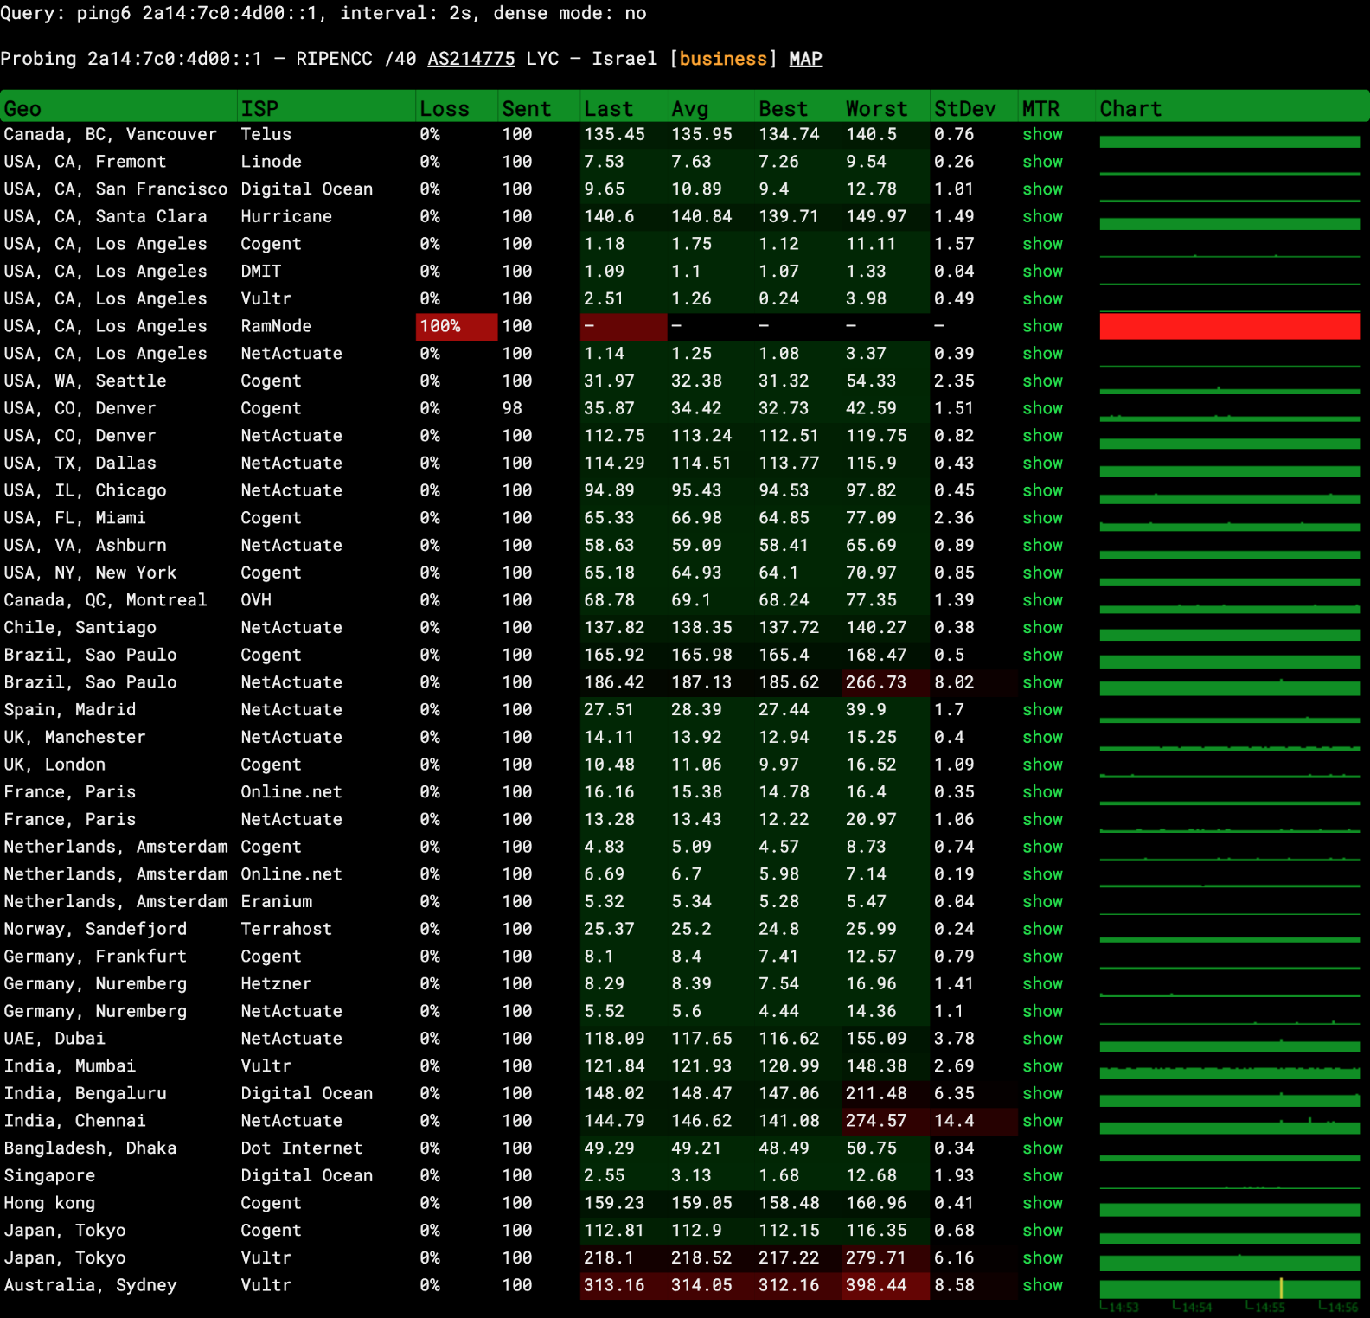Click the 'Dot Internet' ISP cell
Image resolution: width=1370 pixels, height=1318 pixels.
point(302,1148)
